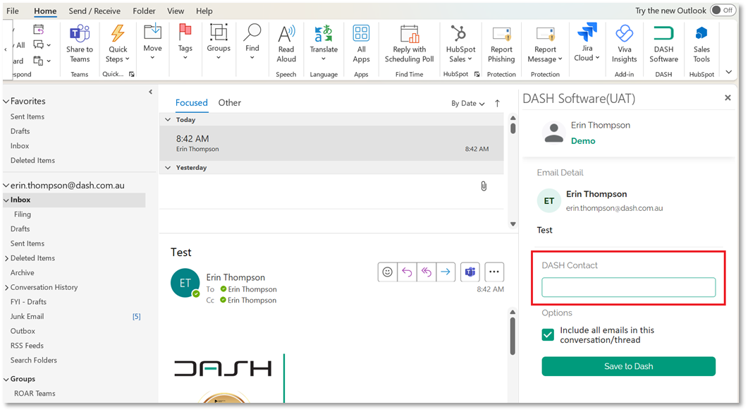The image size is (748, 412).
Task: Click Reply All double arrow icon
Action: coord(426,272)
